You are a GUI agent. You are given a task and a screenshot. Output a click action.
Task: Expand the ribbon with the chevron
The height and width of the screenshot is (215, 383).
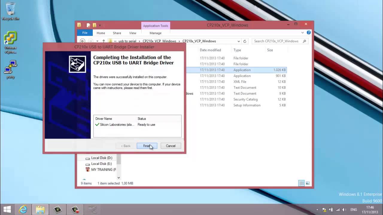click(303, 33)
